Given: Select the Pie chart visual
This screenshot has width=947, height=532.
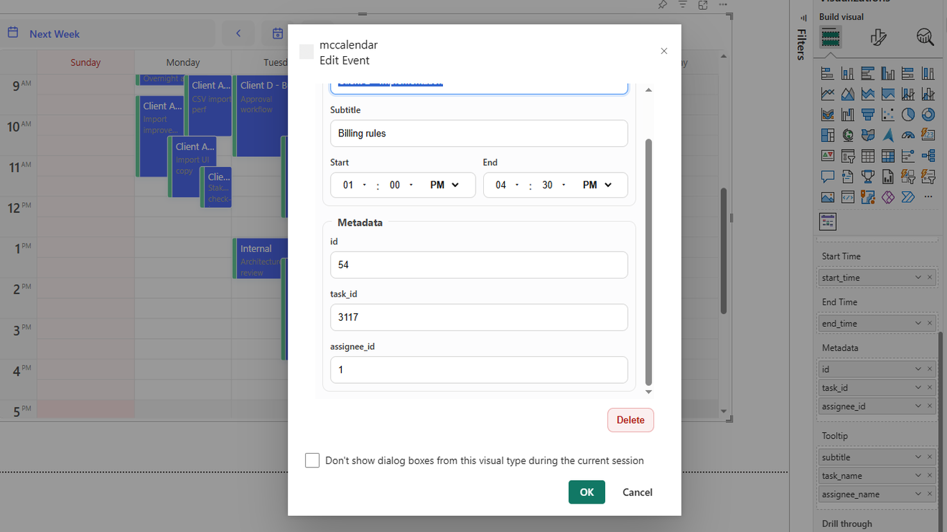Looking at the screenshot, I should (908, 114).
